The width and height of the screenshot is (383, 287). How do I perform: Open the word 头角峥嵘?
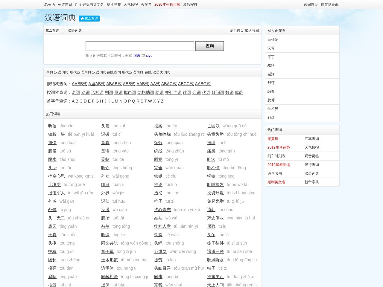[x=162, y=134]
